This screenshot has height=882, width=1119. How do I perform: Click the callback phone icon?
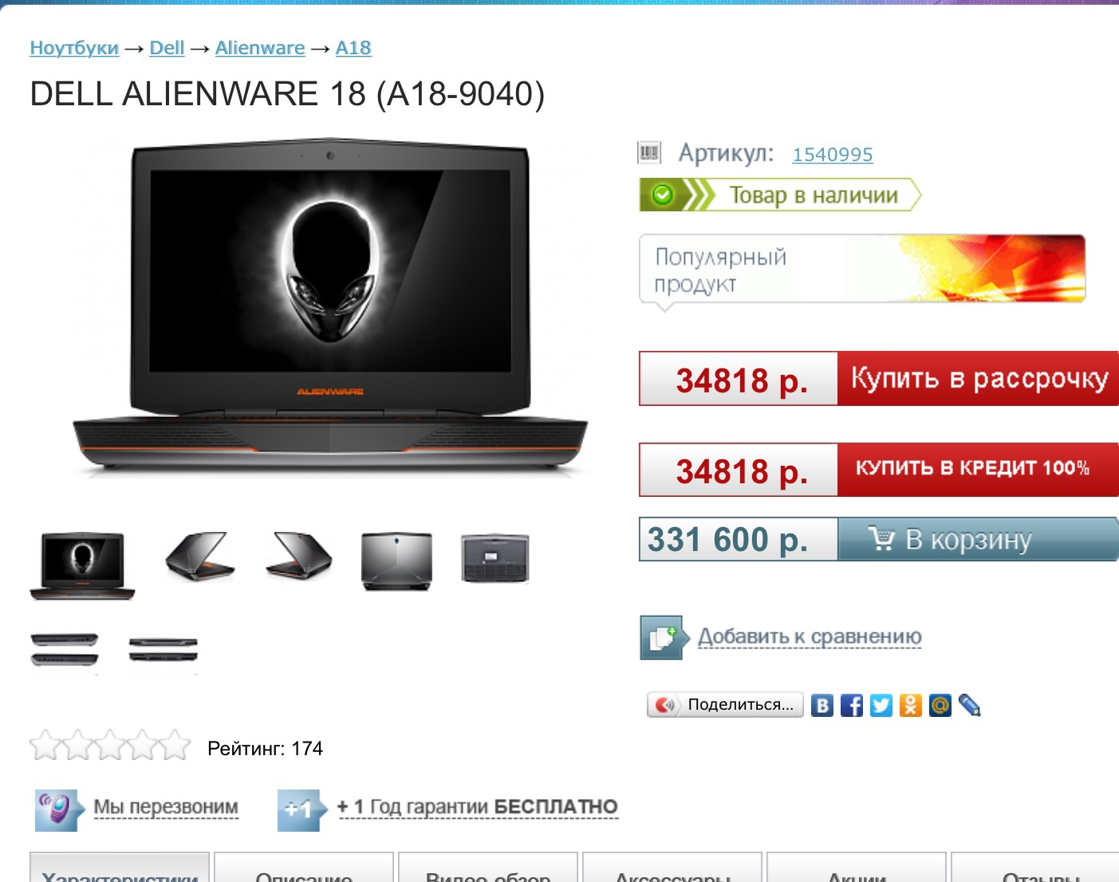pos(57,809)
